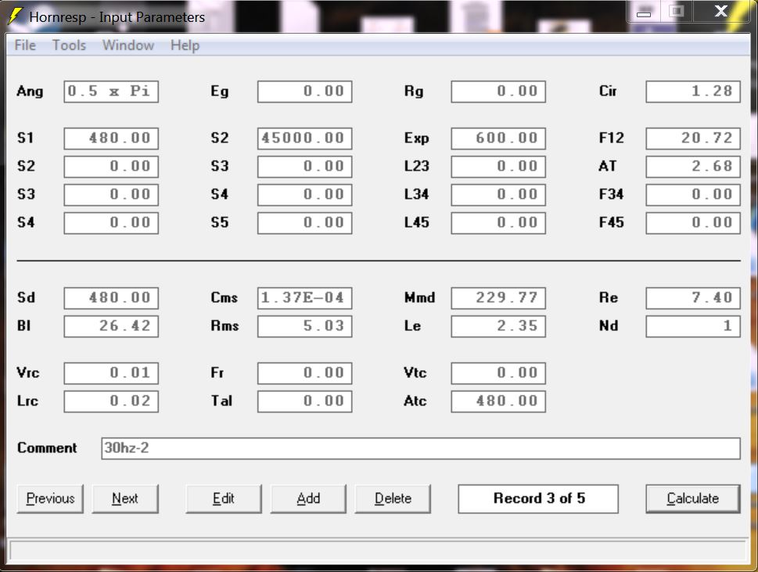This screenshot has height=572, width=758.
Task: Open the File menu
Action: (x=25, y=45)
